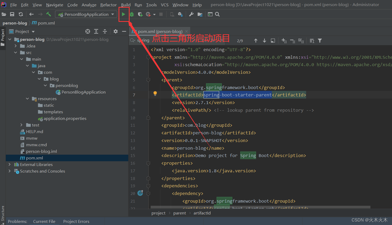Open the VCS menu

tap(165, 5)
